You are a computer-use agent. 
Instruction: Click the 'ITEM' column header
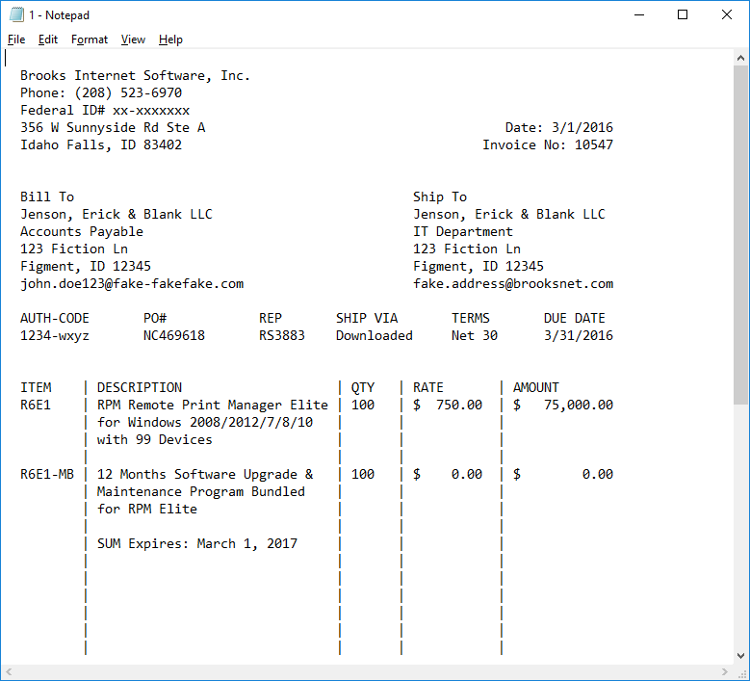[36, 387]
